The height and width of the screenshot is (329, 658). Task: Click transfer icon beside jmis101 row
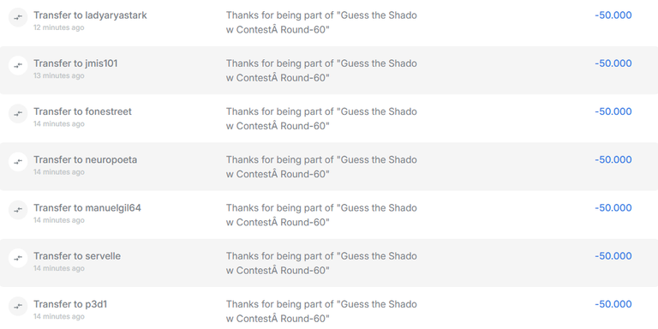coord(18,65)
